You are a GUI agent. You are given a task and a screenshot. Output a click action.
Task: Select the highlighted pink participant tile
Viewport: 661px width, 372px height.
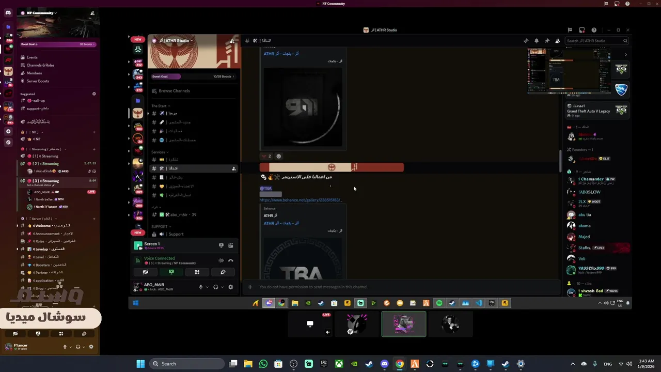[404, 324]
